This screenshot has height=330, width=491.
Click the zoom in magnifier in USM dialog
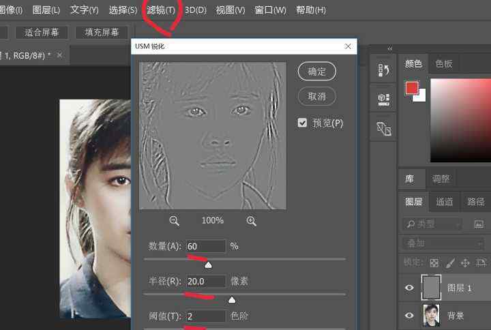[252, 221]
